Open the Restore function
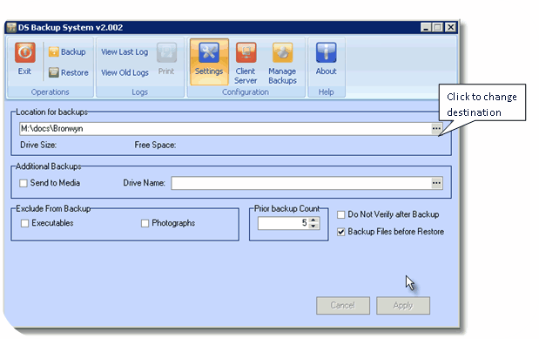539x339 pixels. (69, 72)
